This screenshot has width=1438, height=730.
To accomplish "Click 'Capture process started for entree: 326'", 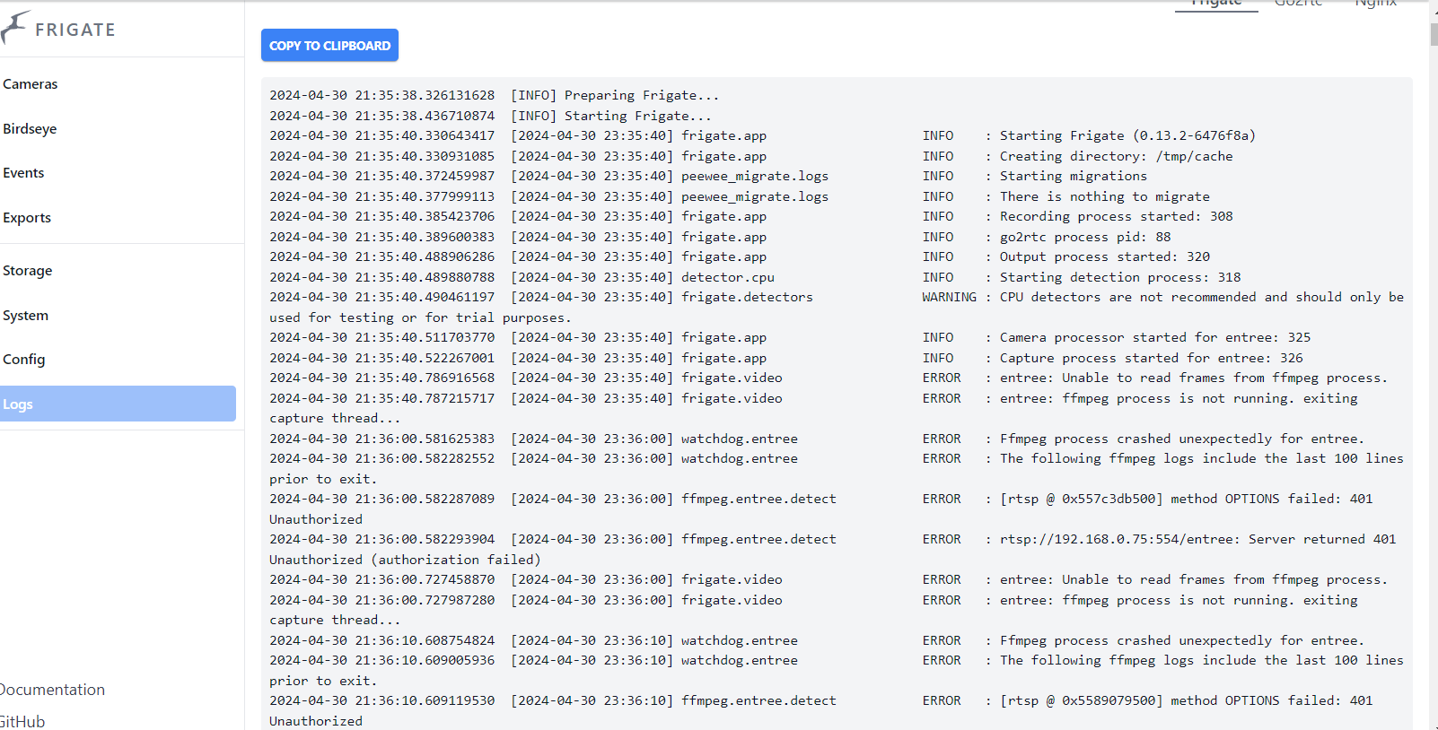I will (x=1152, y=358).
